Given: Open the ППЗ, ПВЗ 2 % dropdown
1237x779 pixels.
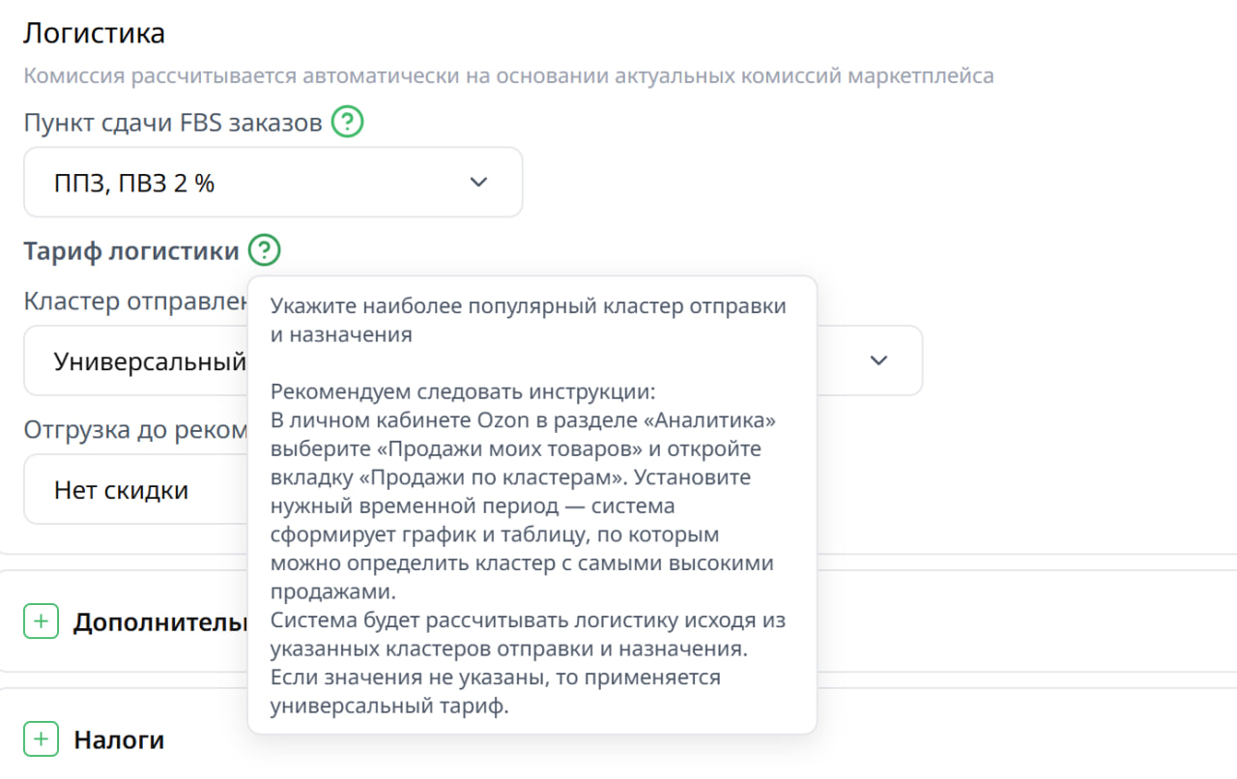Looking at the screenshot, I should [x=273, y=182].
